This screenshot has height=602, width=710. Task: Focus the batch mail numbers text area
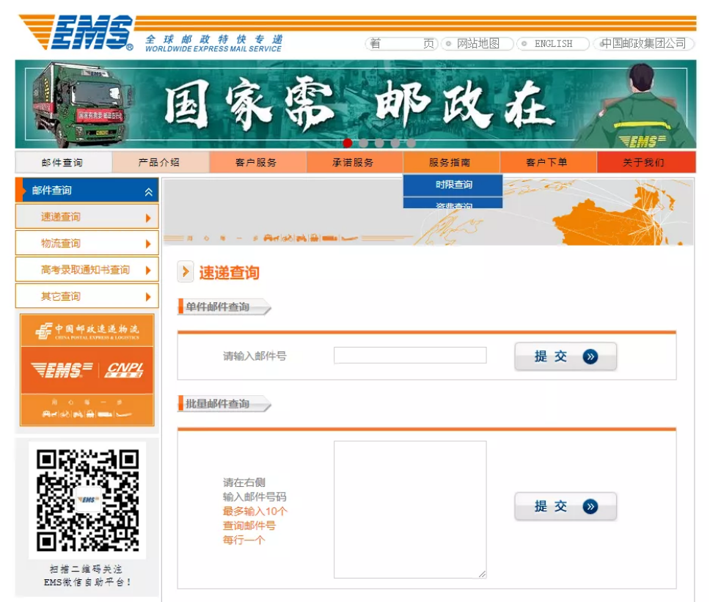click(x=410, y=510)
